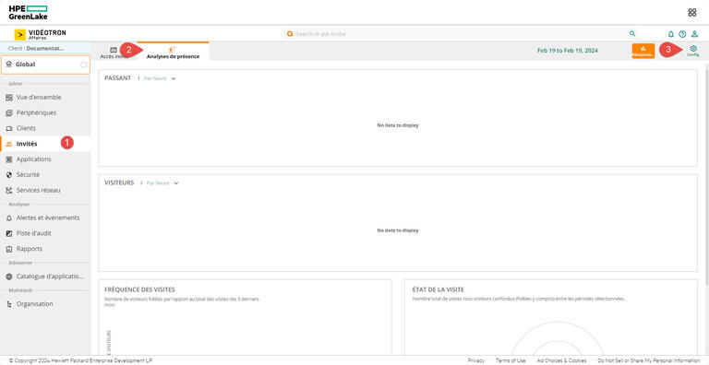Click the search magnifier icon
This screenshot has height=365, width=709.
pyautogui.click(x=632, y=33)
